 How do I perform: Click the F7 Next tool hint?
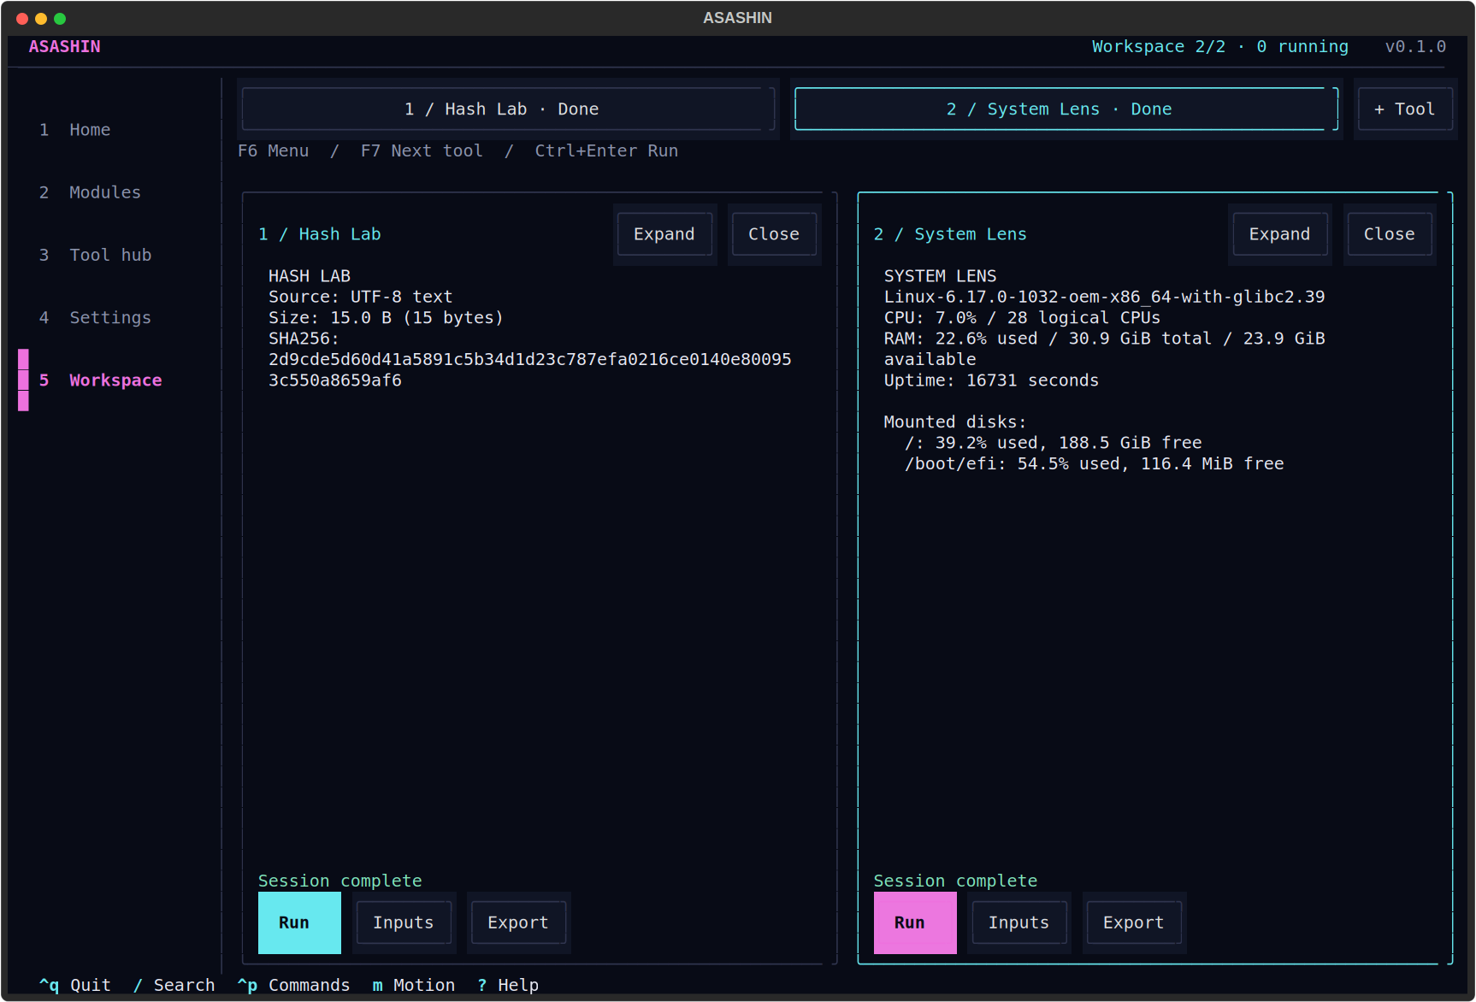click(422, 150)
